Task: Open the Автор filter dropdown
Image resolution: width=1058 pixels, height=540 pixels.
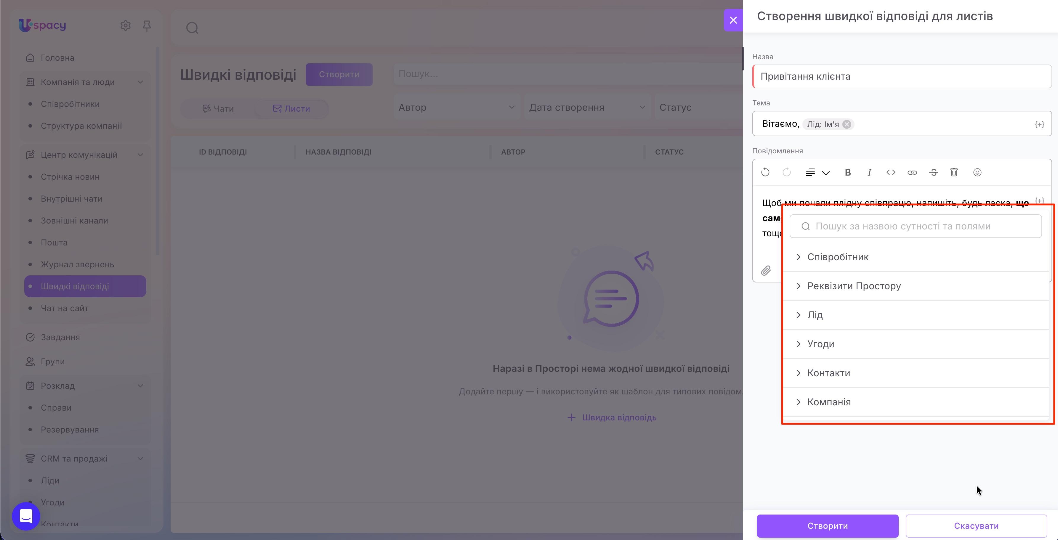Action: tap(457, 107)
